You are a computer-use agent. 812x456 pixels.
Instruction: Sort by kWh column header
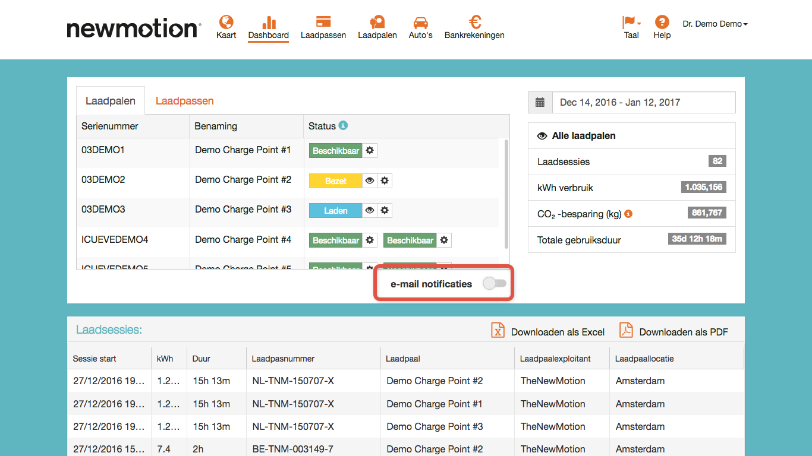pos(169,359)
